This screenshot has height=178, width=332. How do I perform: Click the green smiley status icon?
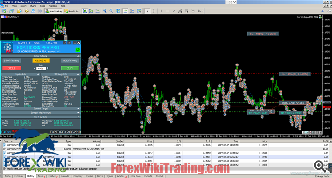(x=77, y=49)
